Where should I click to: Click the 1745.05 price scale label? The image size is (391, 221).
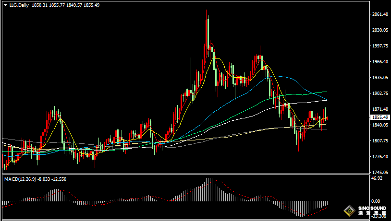coord(380,172)
